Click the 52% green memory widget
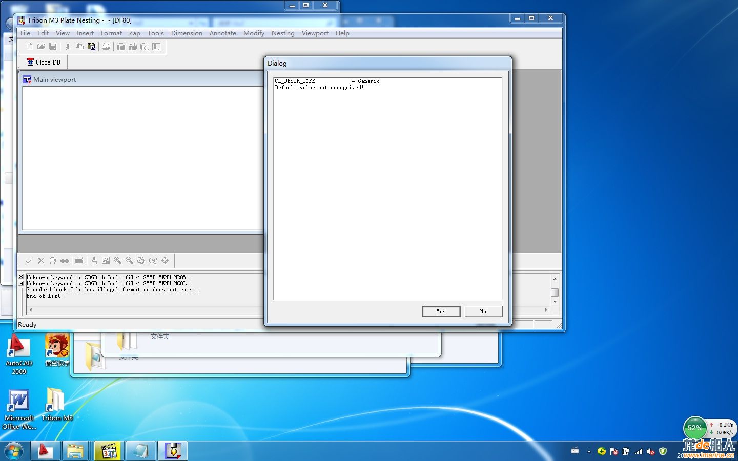The height and width of the screenshot is (461, 738). click(695, 428)
